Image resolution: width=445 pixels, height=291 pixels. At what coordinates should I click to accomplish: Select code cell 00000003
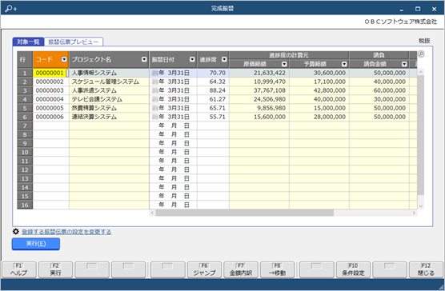coord(50,90)
